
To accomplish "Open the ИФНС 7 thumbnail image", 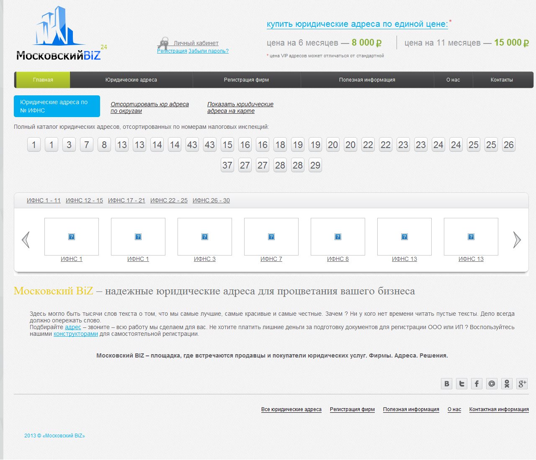I will (271, 237).
